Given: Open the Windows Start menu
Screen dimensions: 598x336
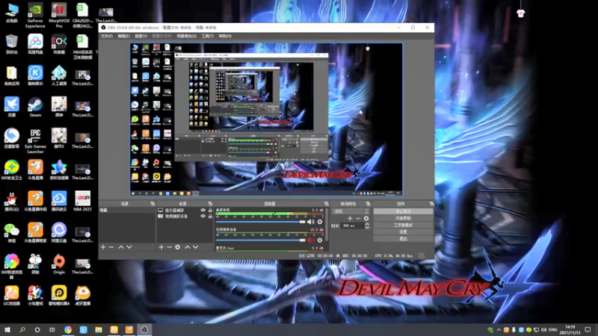Looking at the screenshot, I should point(7,329).
